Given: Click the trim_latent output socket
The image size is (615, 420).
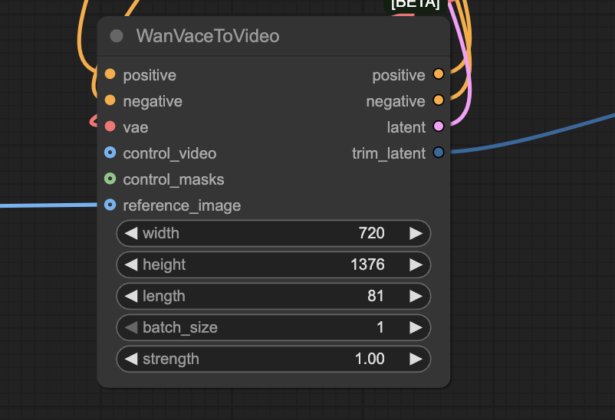Looking at the screenshot, I should (x=439, y=153).
